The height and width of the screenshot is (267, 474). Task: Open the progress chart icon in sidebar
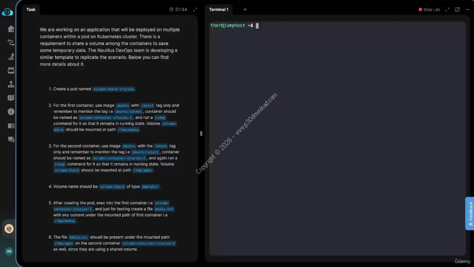coord(11,57)
